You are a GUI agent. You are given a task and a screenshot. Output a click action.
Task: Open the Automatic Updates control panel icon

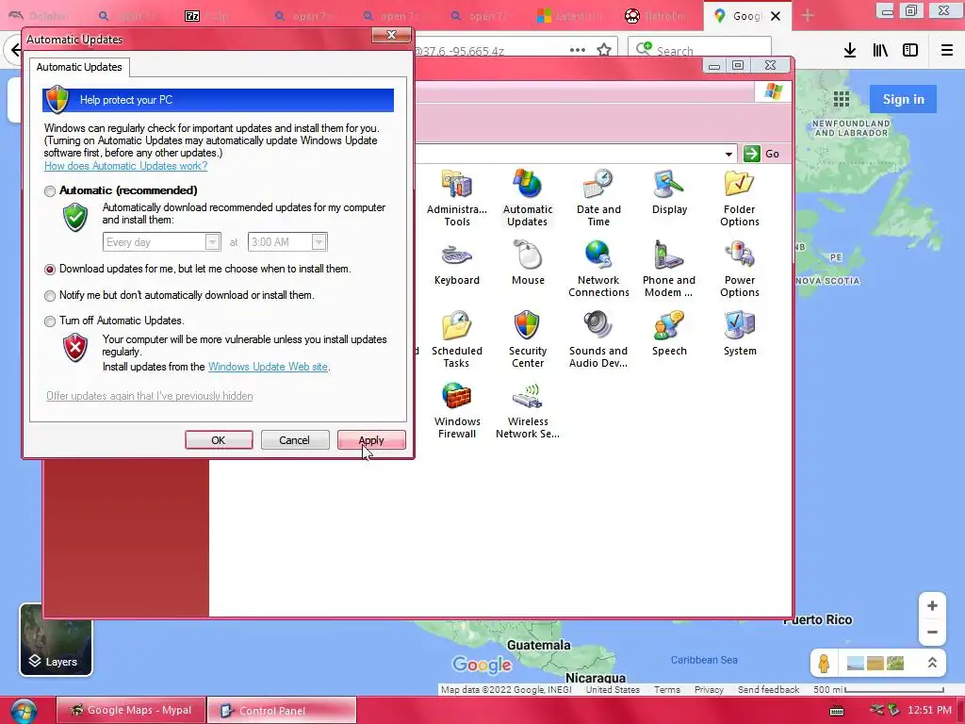click(528, 198)
